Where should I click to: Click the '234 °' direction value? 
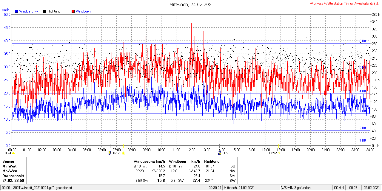tap(209, 181)
